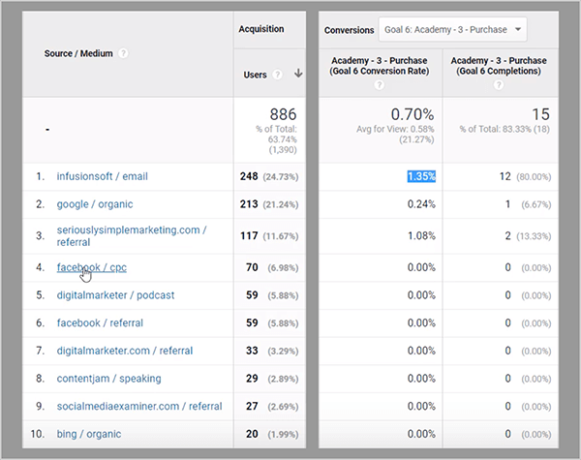Open the Goal 6: Academy - 3 - Purchase dropdown
The height and width of the screenshot is (460, 581).
452,30
